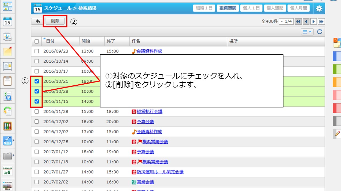
Task: Open the NEO chart icon in sidebar
Action: coord(7,141)
